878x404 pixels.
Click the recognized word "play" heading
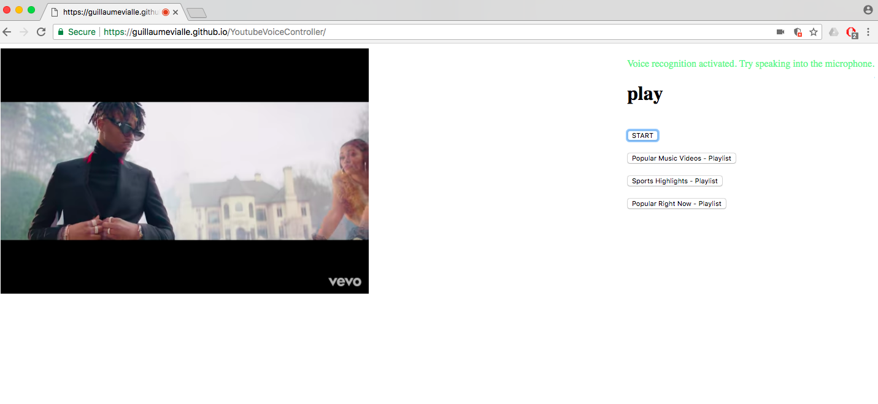(x=645, y=94)
